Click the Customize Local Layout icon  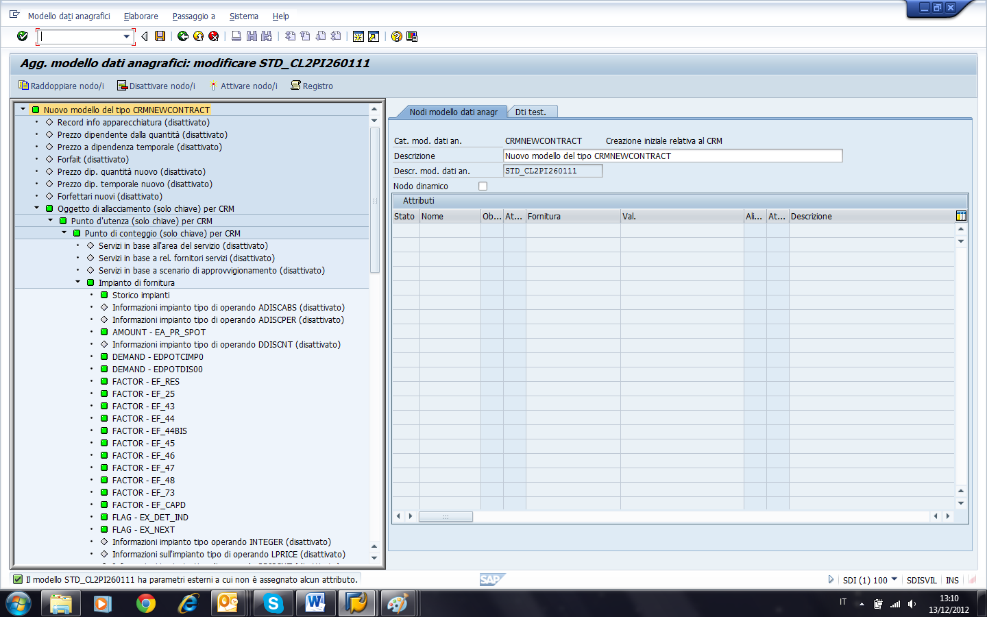(412, 36)
